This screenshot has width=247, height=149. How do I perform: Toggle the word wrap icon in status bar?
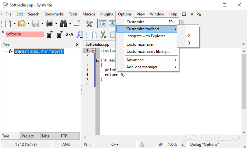(x=151, y=144)
